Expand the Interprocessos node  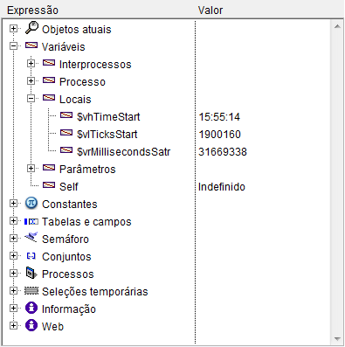pos(31,63)
